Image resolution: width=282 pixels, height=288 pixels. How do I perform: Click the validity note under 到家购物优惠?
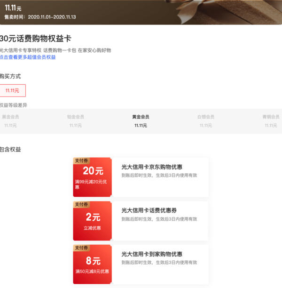click(x=159, y=263)
